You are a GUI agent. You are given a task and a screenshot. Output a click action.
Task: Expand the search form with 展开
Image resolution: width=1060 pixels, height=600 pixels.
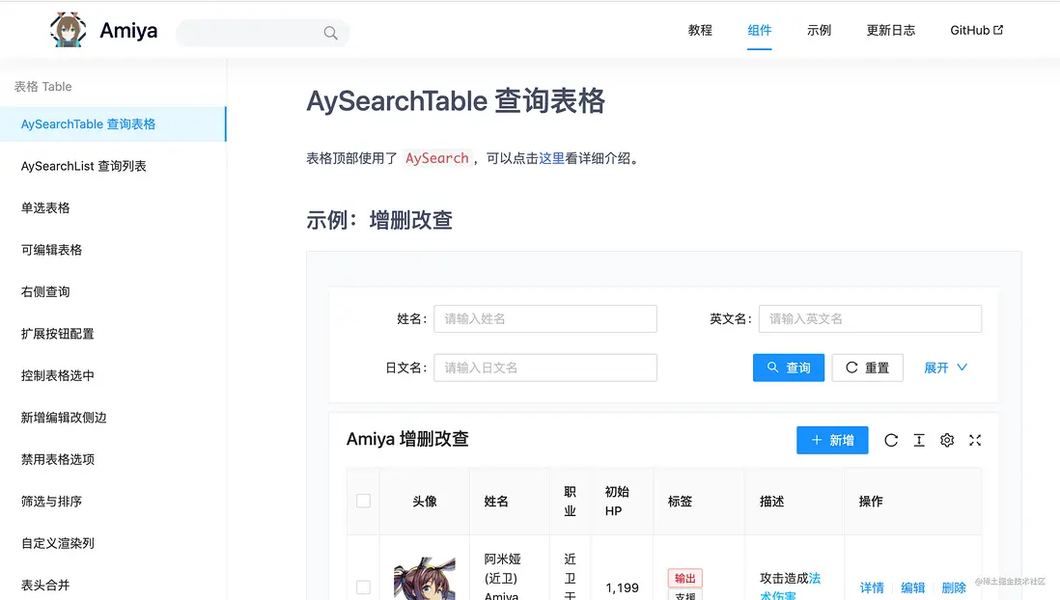(945, 368)
